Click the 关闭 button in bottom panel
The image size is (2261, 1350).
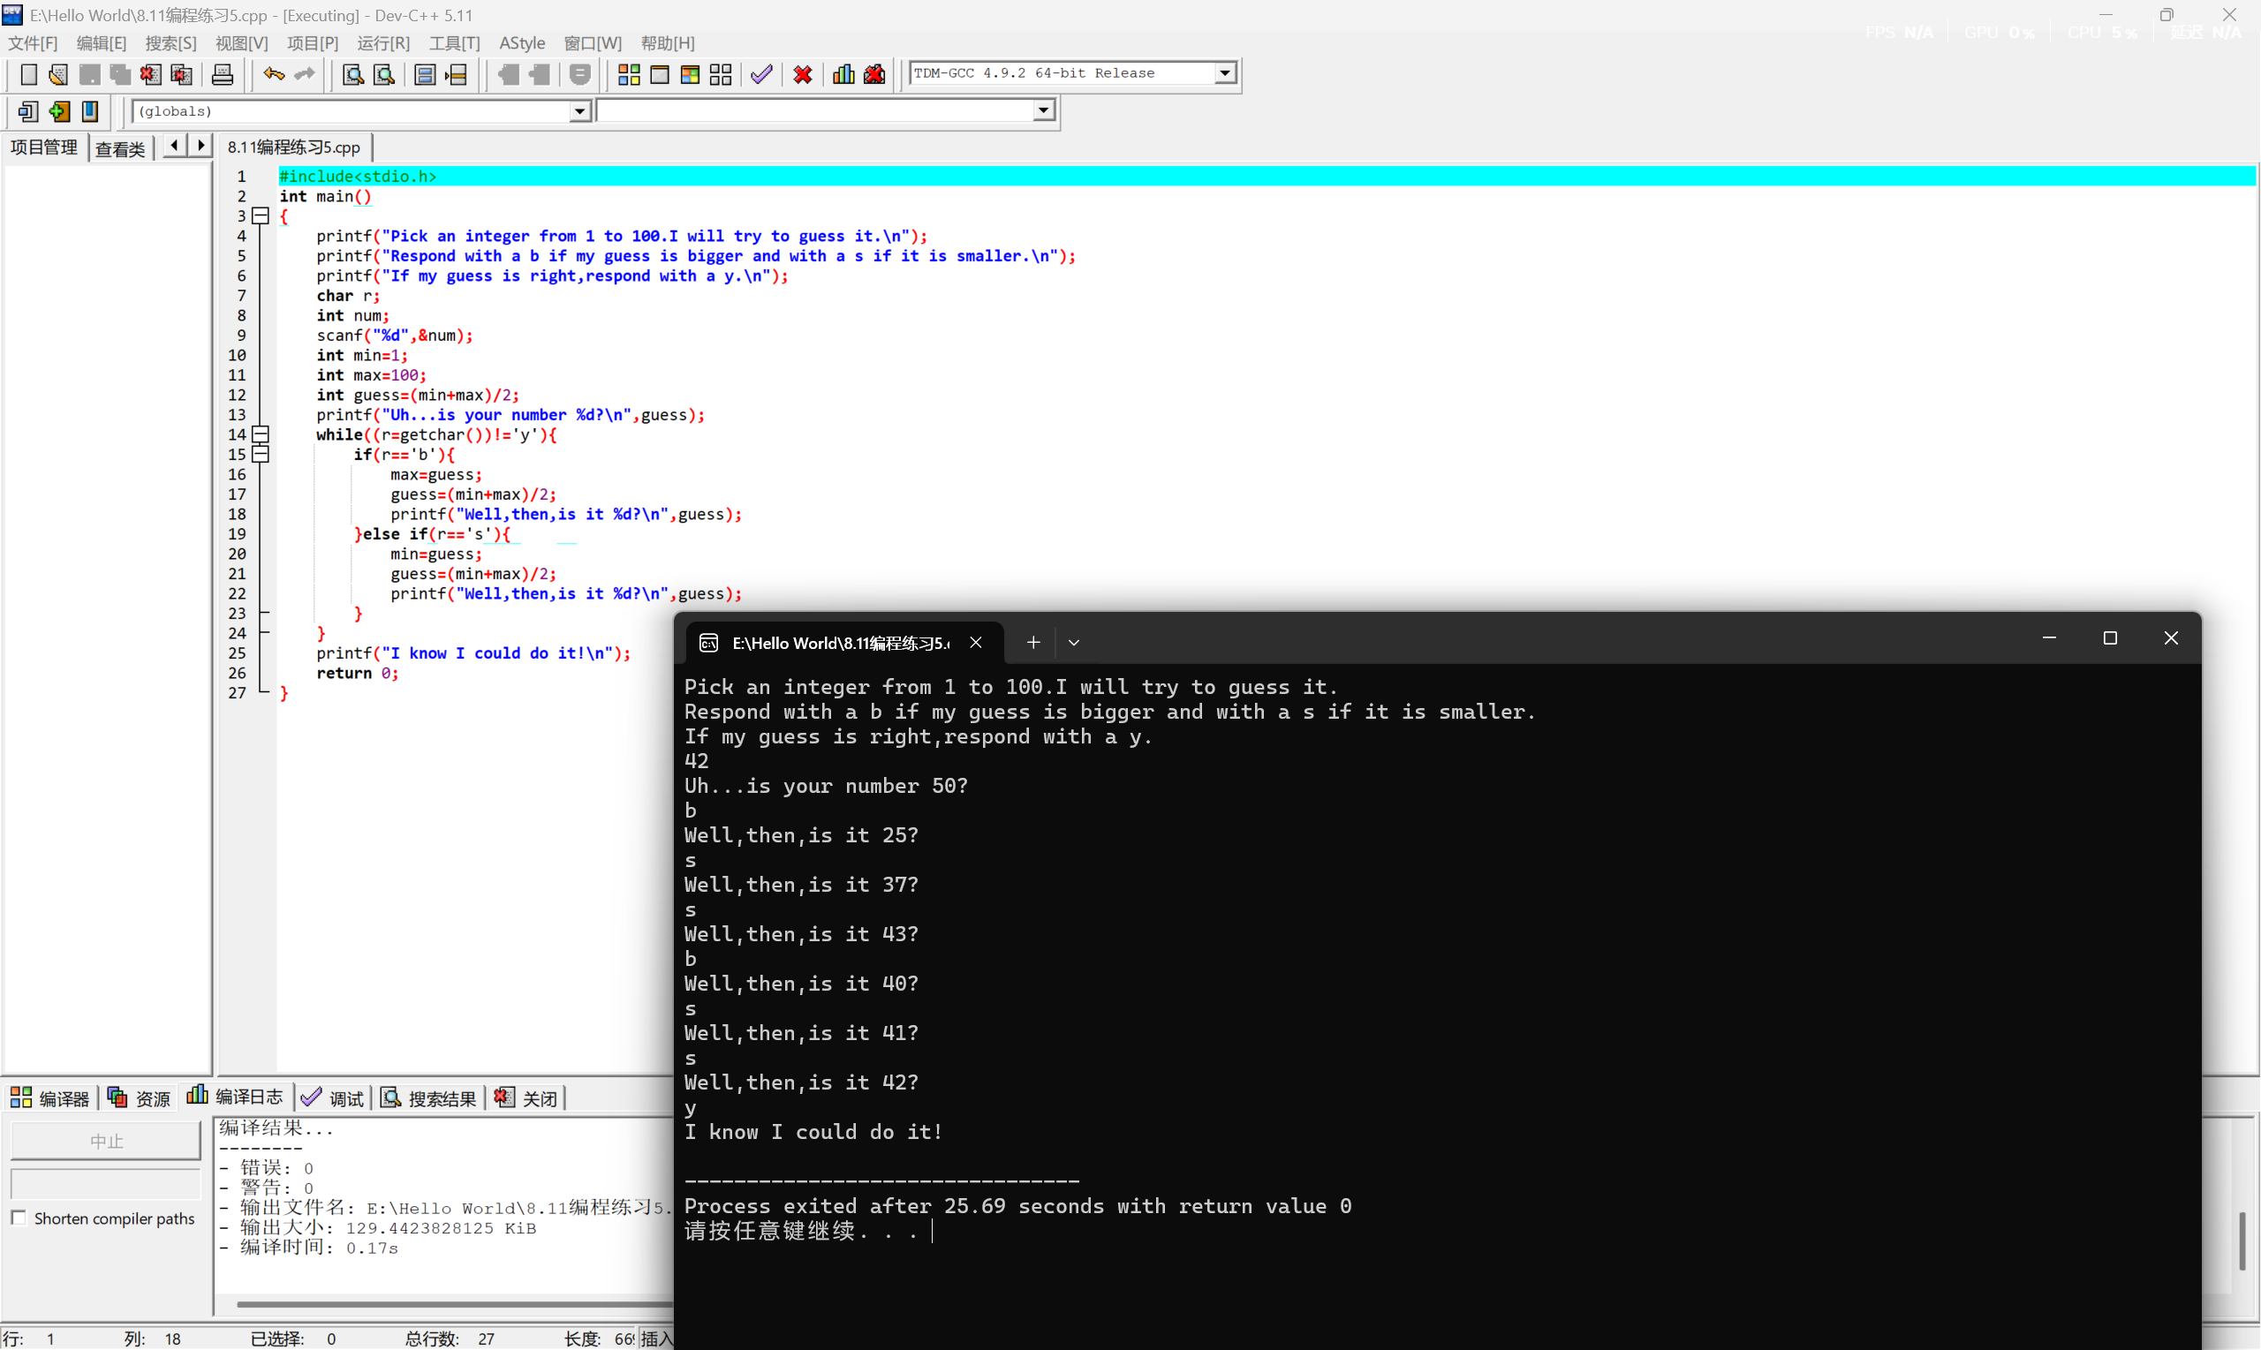coord(526,1098)
